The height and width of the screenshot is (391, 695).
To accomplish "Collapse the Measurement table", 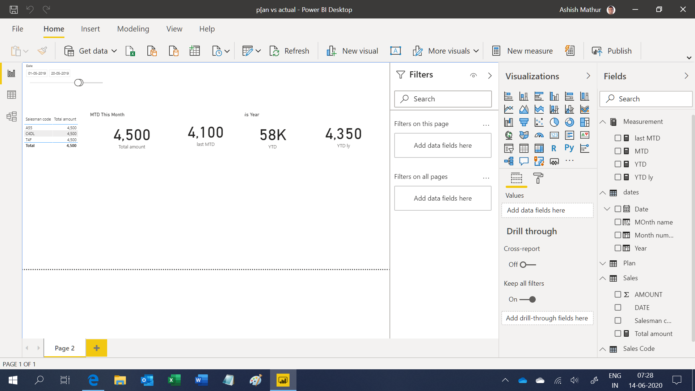I will 603,122.
